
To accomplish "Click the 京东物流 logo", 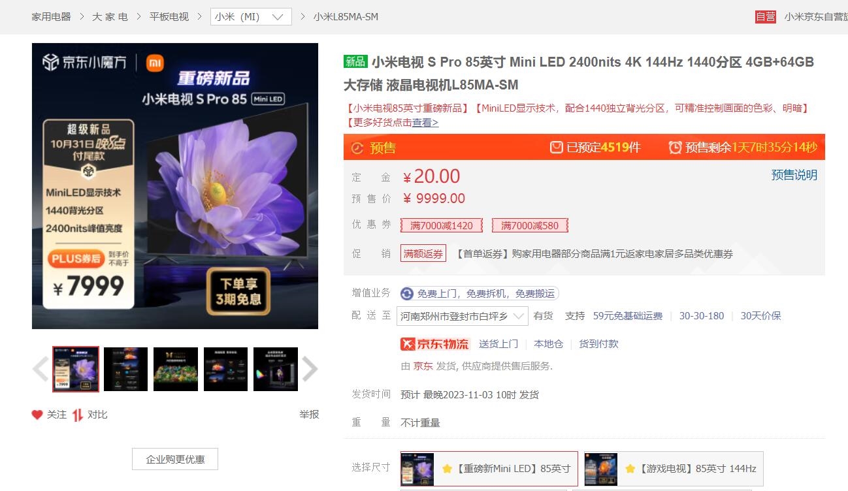I will click(x=435, y=343).
